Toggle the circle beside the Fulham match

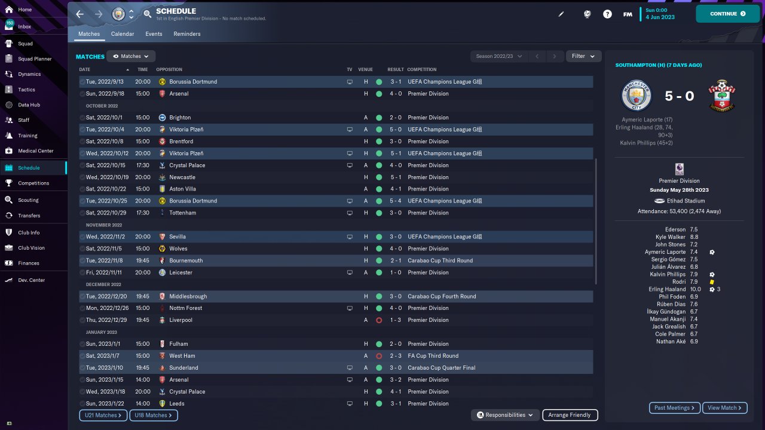point(82,344)
